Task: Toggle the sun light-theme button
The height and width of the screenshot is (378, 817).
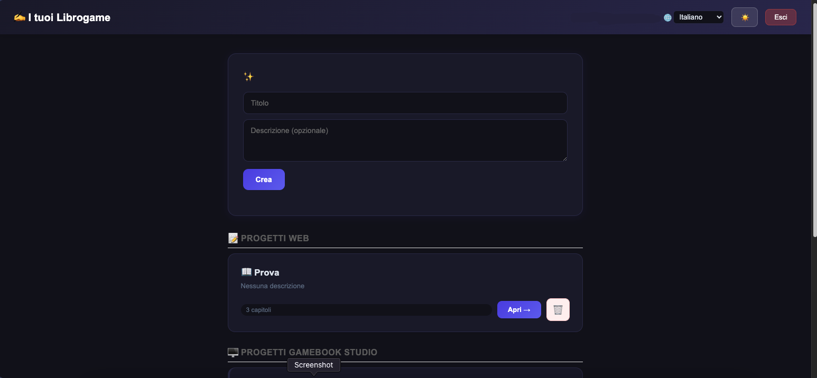Action: (744, 17)
